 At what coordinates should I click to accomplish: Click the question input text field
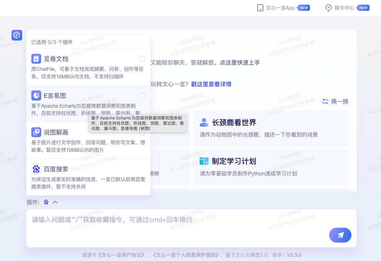[x=191, y=228]
